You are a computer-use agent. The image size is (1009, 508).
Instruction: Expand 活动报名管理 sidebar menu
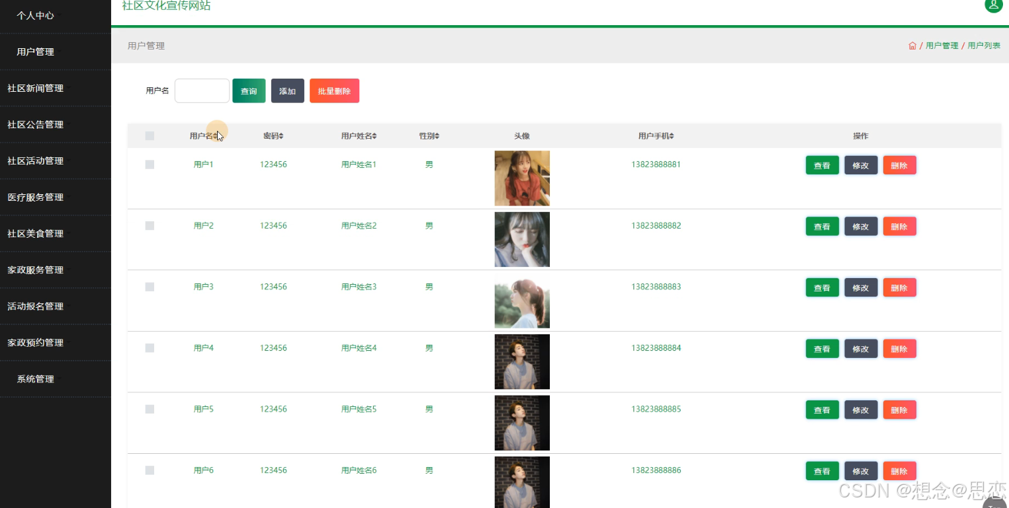[x=56, y=306]
